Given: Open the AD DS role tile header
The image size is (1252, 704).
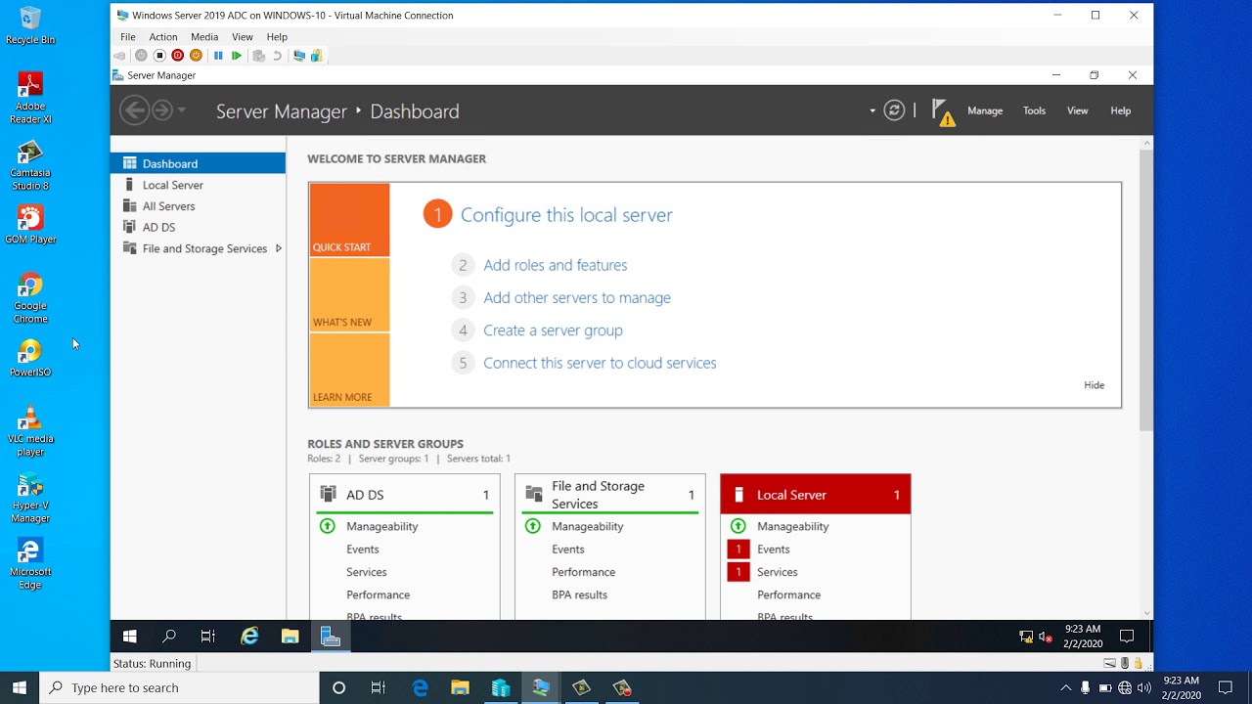Looking at the screenshot, I should 405,495.
